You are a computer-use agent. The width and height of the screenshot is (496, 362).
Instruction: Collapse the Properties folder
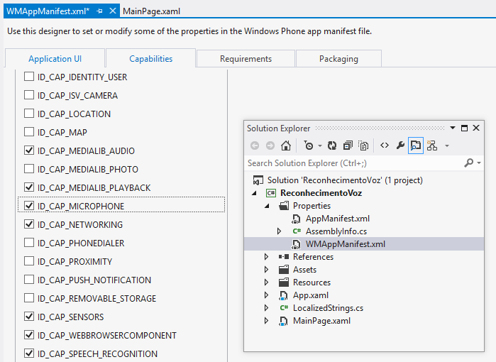(267, 206)
